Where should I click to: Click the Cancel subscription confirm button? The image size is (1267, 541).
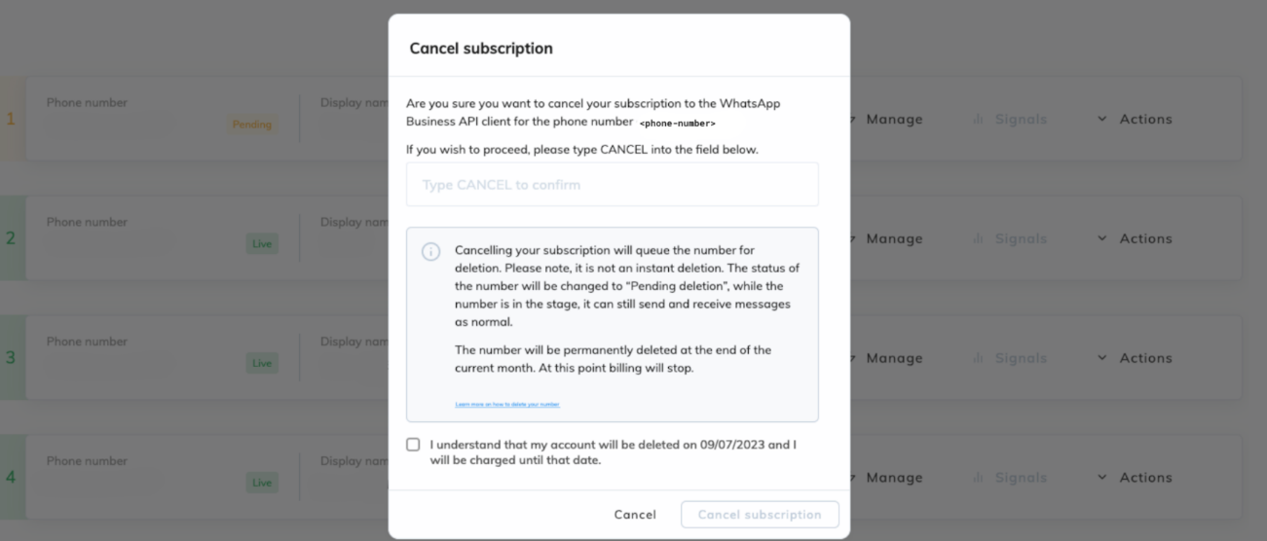coord(760,515)
